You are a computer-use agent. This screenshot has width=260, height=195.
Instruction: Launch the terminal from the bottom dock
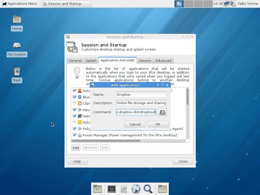(x=111, y=189)
